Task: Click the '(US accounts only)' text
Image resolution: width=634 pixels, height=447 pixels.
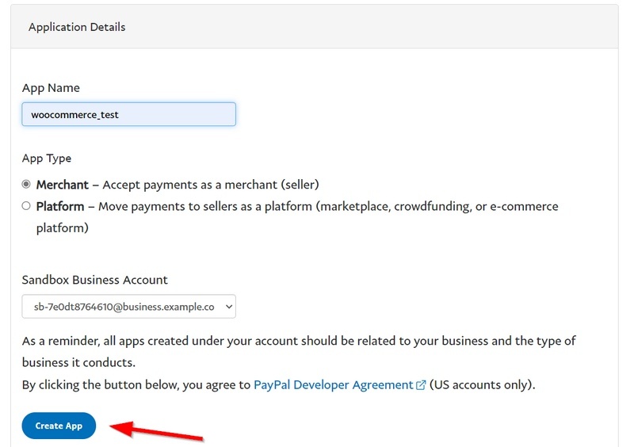Action: click(x=482, y=384)
